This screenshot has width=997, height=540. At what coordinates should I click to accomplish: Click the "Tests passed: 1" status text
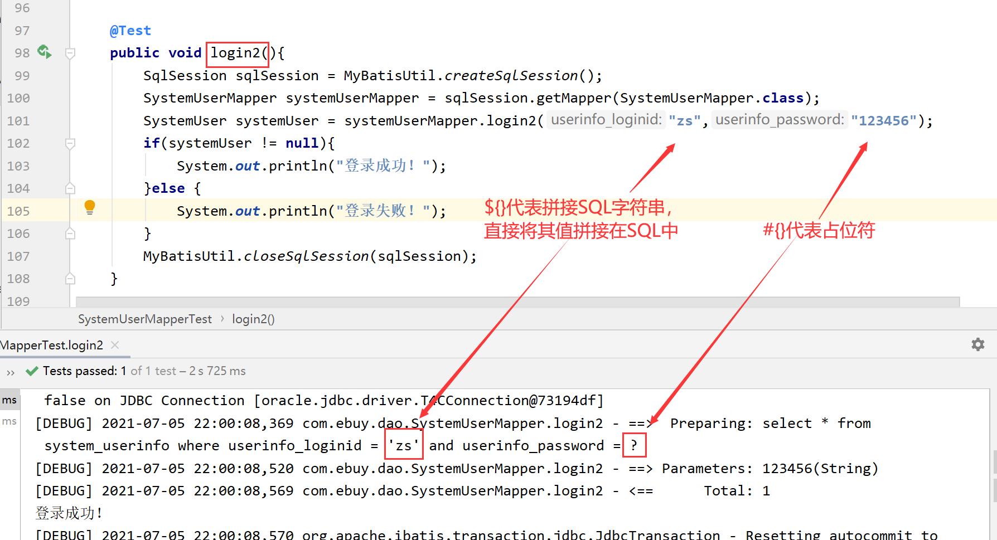[x=84, y=371]
